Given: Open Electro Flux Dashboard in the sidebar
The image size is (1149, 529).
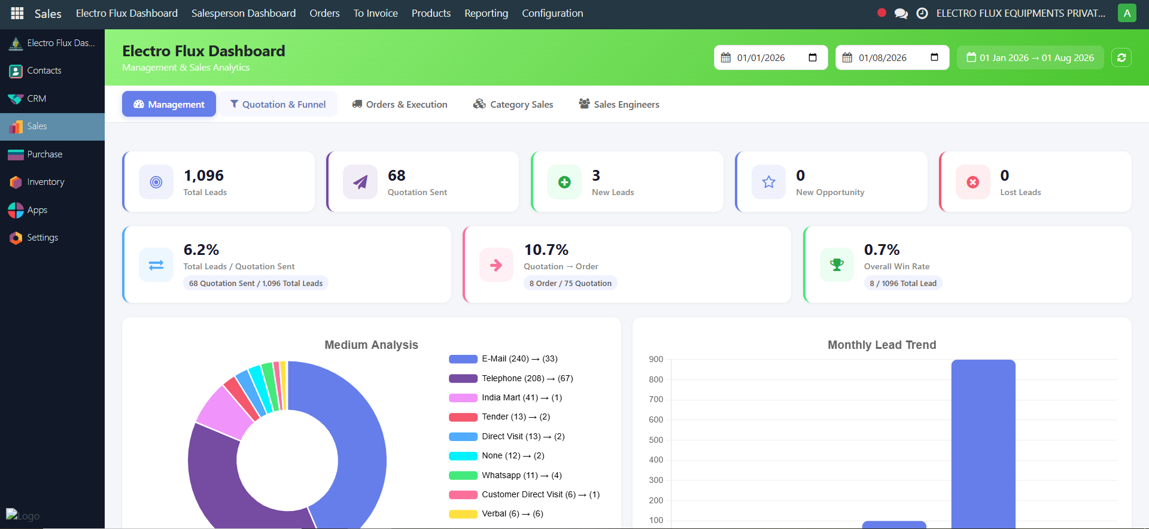Looking at the screenshot, I should tap(52, 43).
